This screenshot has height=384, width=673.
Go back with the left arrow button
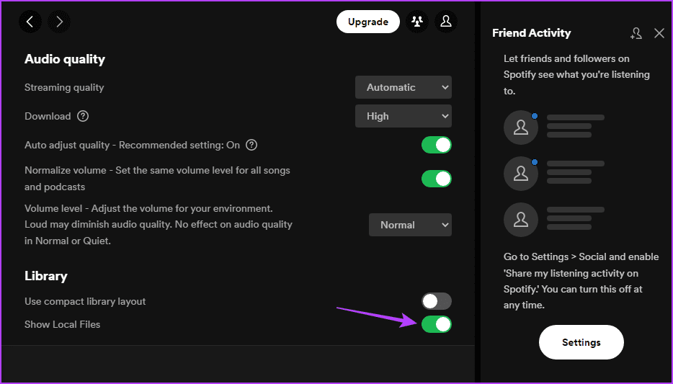30,22
